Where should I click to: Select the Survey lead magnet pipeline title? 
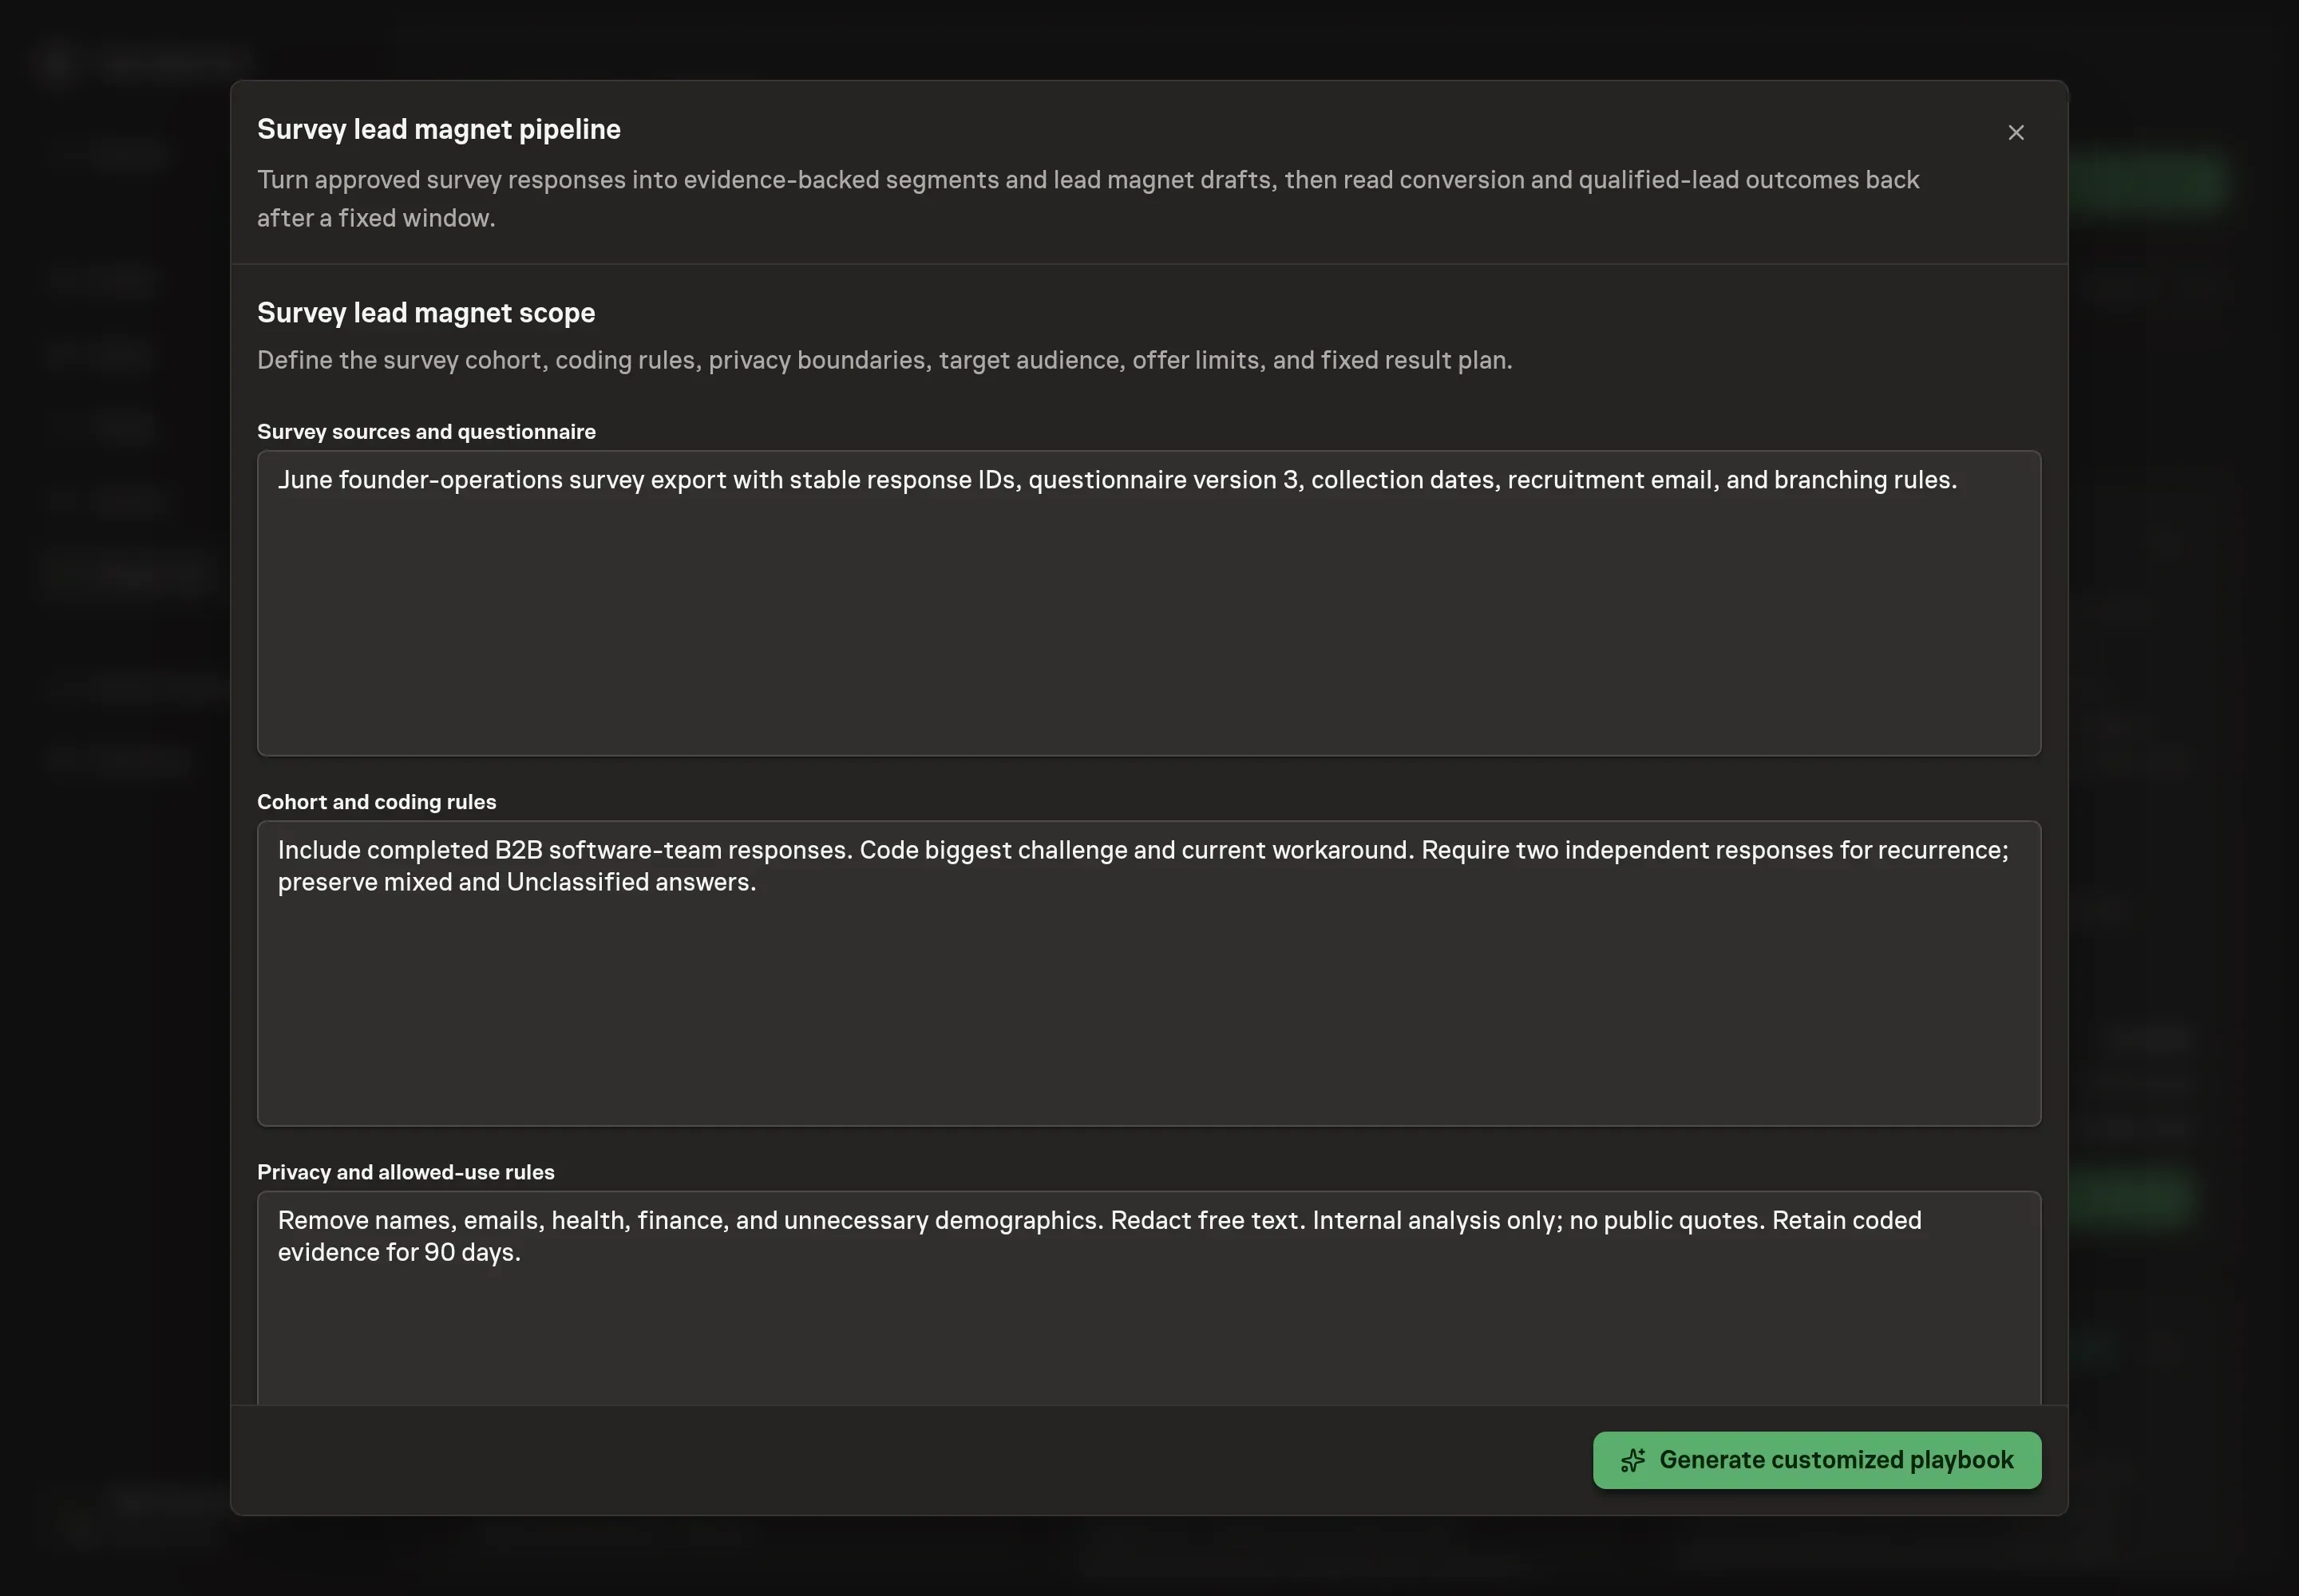point(439,130)
